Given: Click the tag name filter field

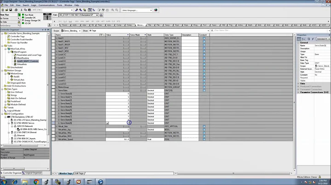Looking at the screenshot, I should click(x=270, y=31).
